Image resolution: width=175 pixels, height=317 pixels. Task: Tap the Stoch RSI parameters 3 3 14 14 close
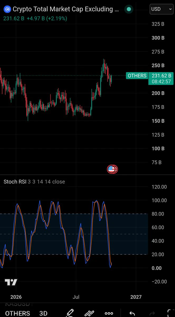[x=46, y=182]
